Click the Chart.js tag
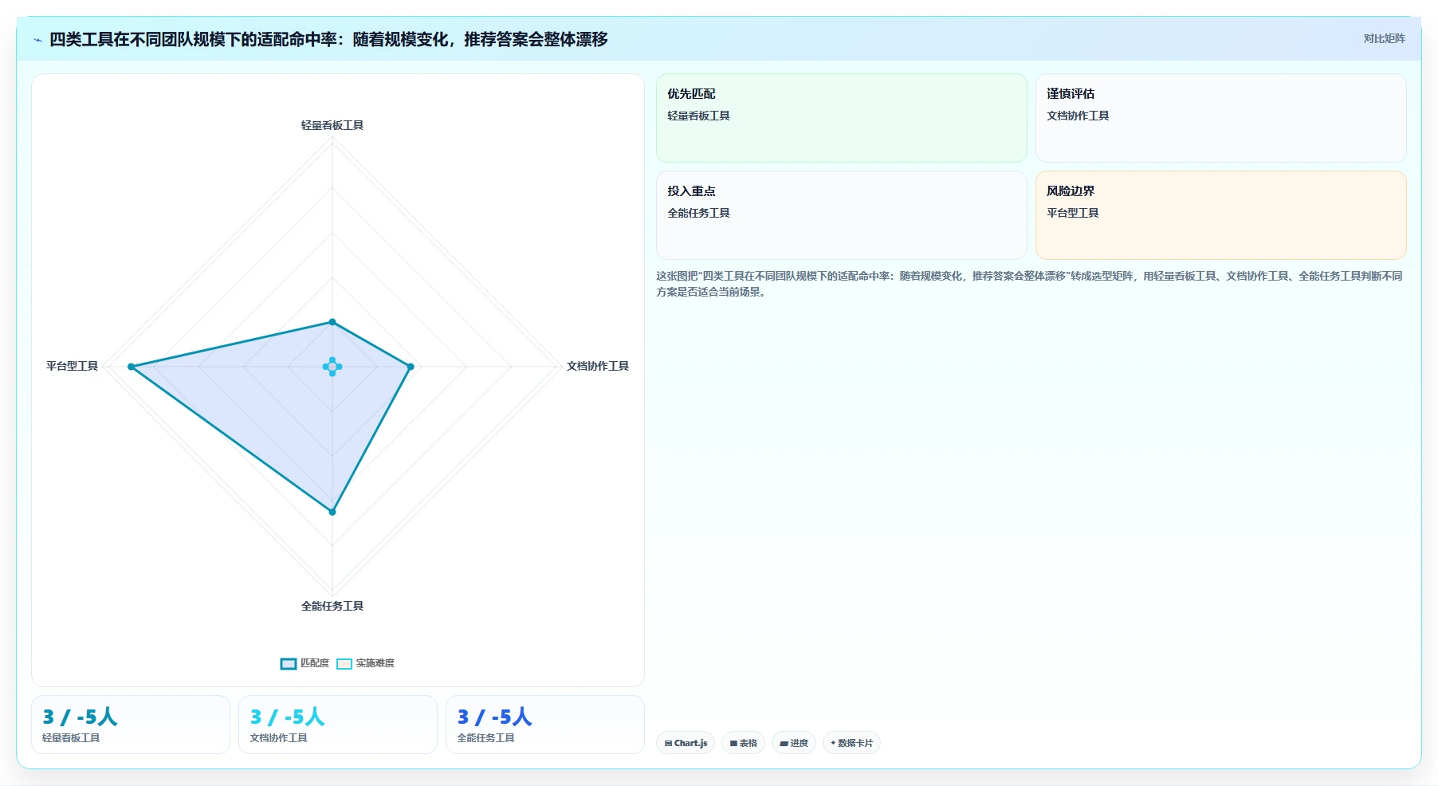Viewport: 1438px width, 786px height. coord(686,743)
